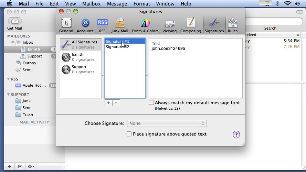Image resolution: width=306 pixels, height=172 pixels.
Task: Open the help question mark button
Action: (x=236, y=135)
